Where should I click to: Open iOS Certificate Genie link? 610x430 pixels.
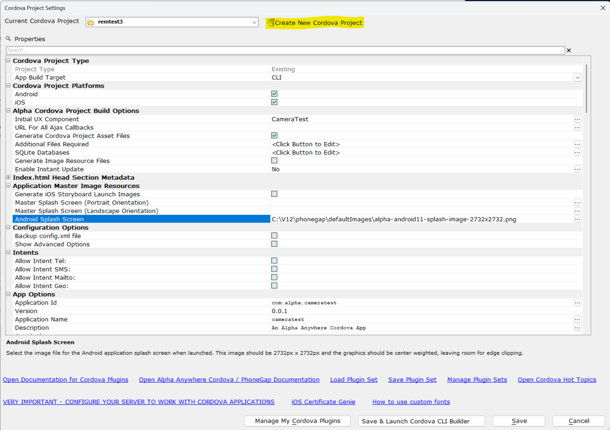[x=323, y=402]
